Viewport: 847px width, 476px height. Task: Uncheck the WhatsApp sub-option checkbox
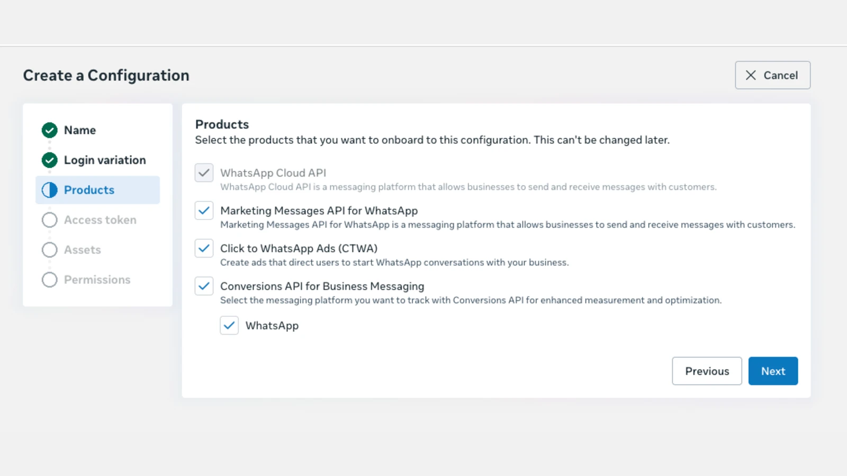tap(229, 326)
